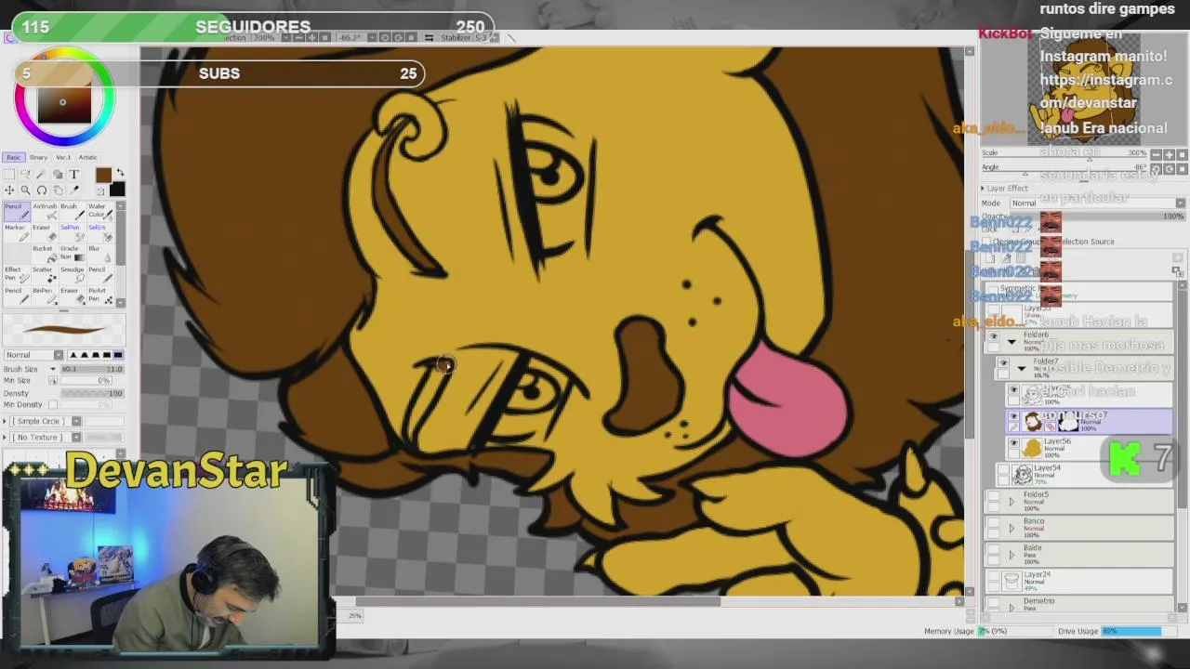1190x669 pixels.
Task: Select the Brush tool
Action: coord(73,212)
